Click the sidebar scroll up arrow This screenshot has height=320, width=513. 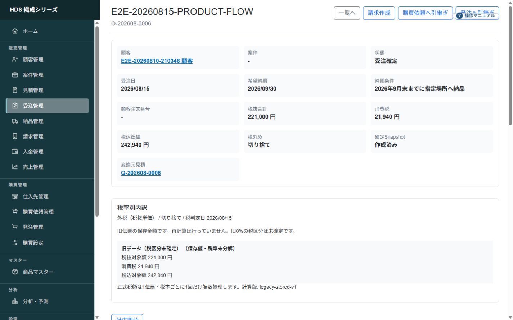click(96, 23)
